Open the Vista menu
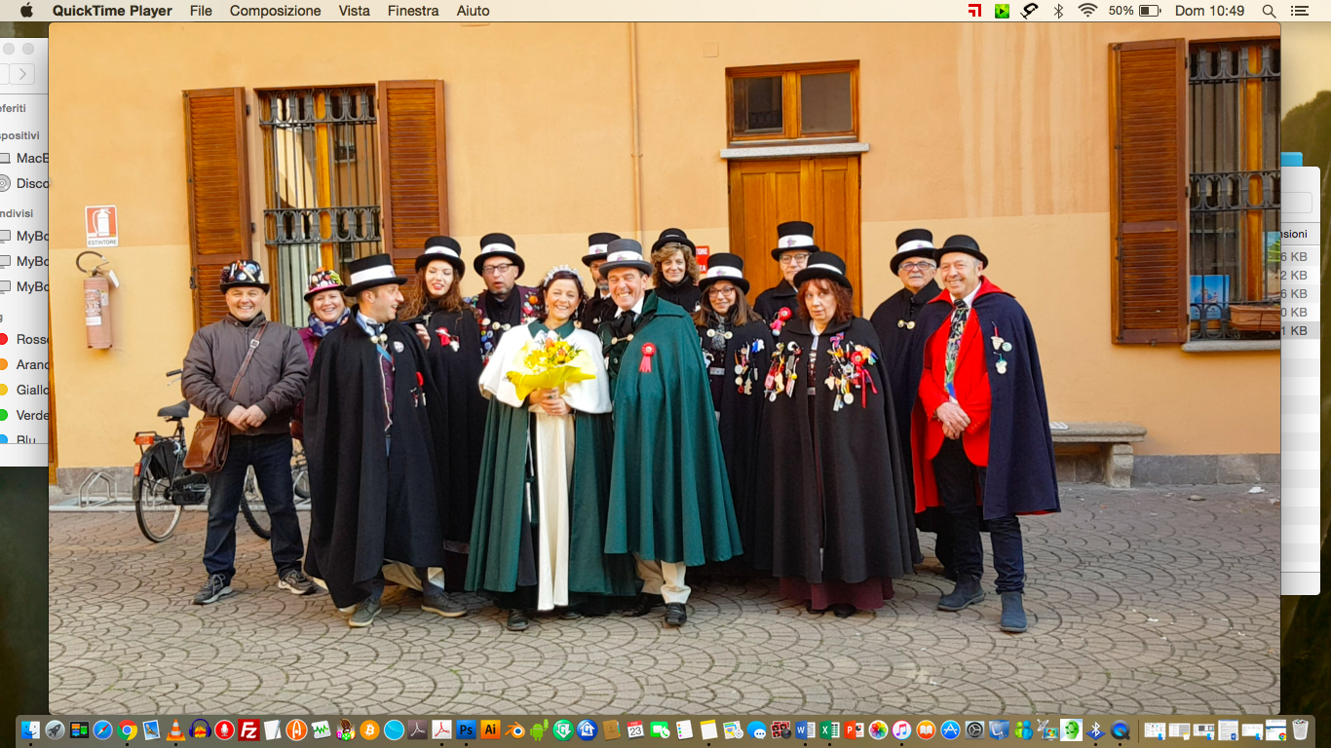Viewport: 1331px width, 748px height. point(354,11)
